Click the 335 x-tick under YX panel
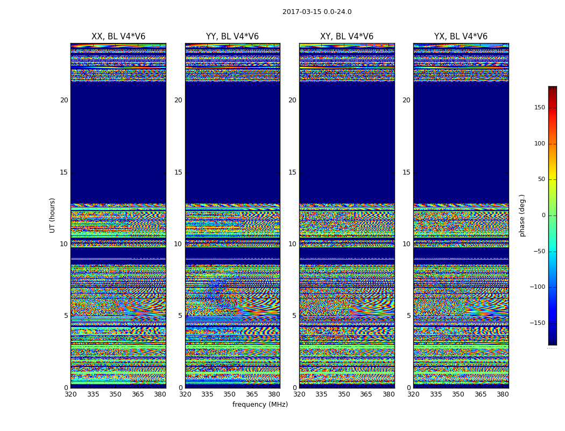This screenshot has width=565, height=431. (x=436, y=394)
